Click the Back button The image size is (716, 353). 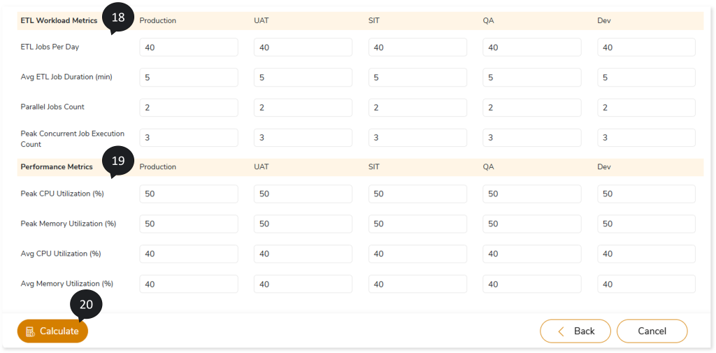click(x=575, y=331)
